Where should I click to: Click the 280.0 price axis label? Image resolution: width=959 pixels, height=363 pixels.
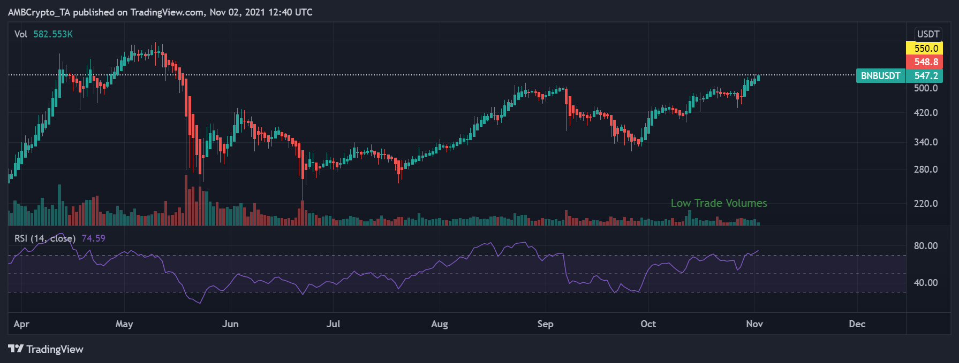click(x=926, y=169)
